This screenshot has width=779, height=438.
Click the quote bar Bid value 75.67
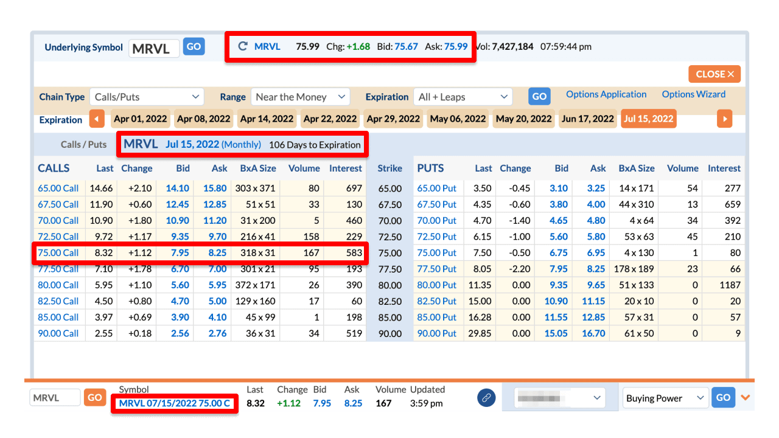pos(406,46)
